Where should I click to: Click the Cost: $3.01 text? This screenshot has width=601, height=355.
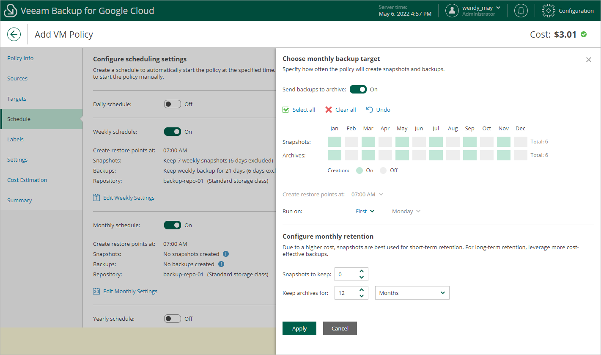pyautogui.click(x=553, y=34)
